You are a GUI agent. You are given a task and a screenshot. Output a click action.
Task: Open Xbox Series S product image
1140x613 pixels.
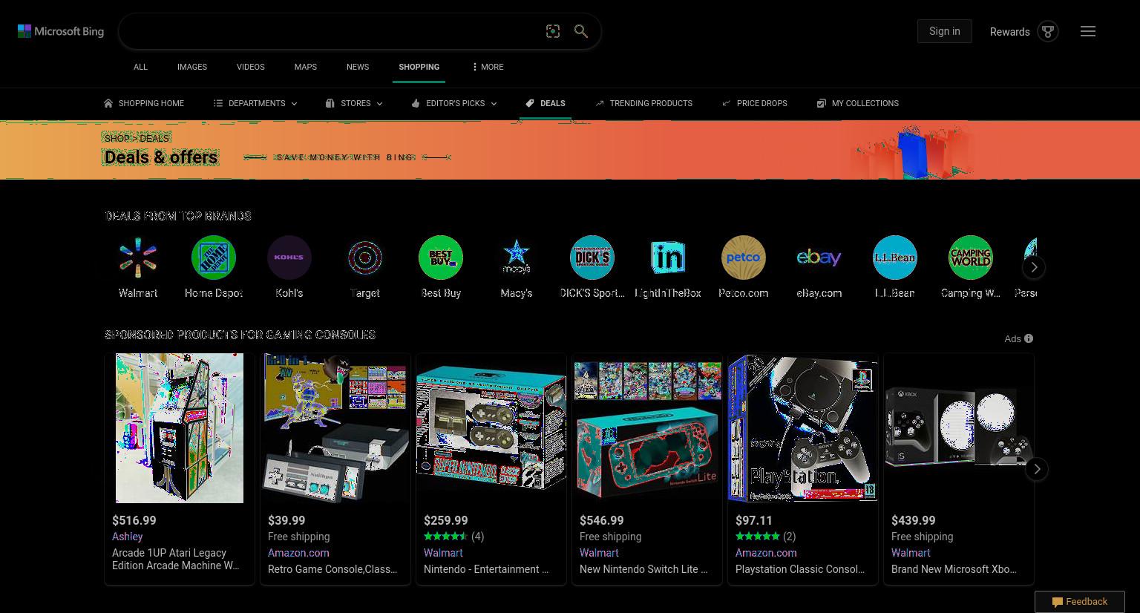(x=959, y=428)
